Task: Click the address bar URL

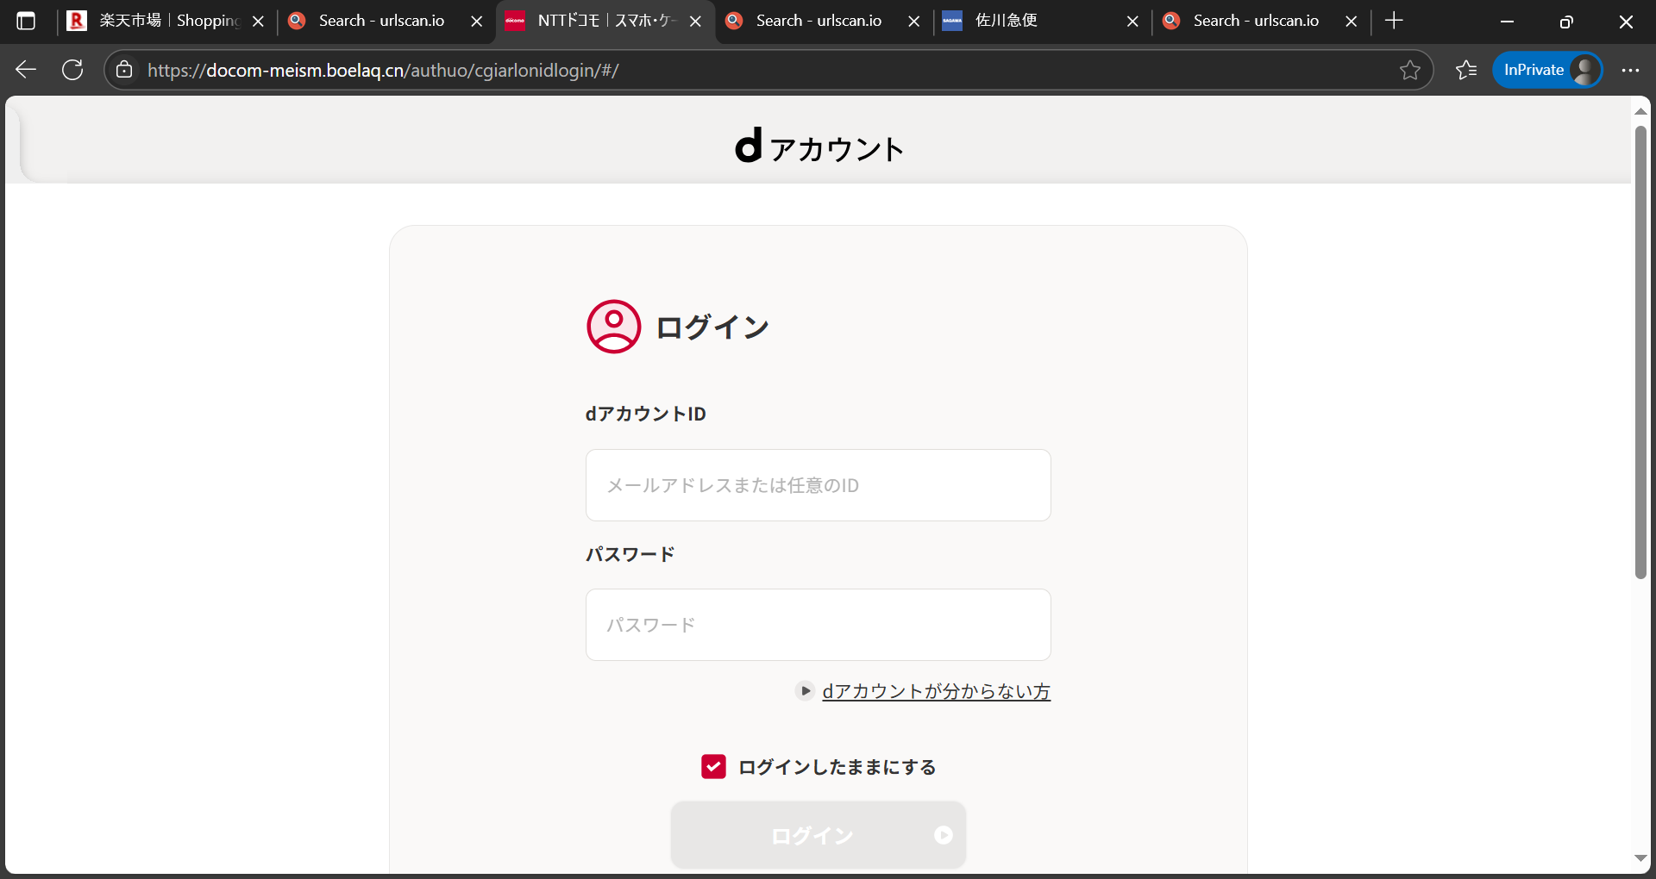Action: 383,70
